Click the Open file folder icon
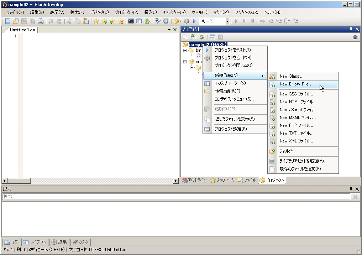This screenshot has height=255, width=362. click(x=16, y=21)
